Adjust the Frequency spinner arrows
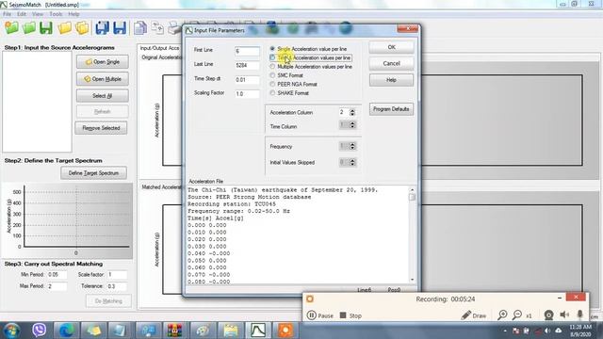The image size is (603, 339). point(352,146)
